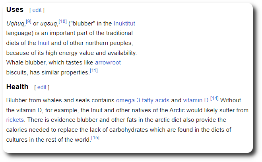The width and height of the screenshot is (262, 162).
Task: Open the Inuit article link
Action: point(43,43)
